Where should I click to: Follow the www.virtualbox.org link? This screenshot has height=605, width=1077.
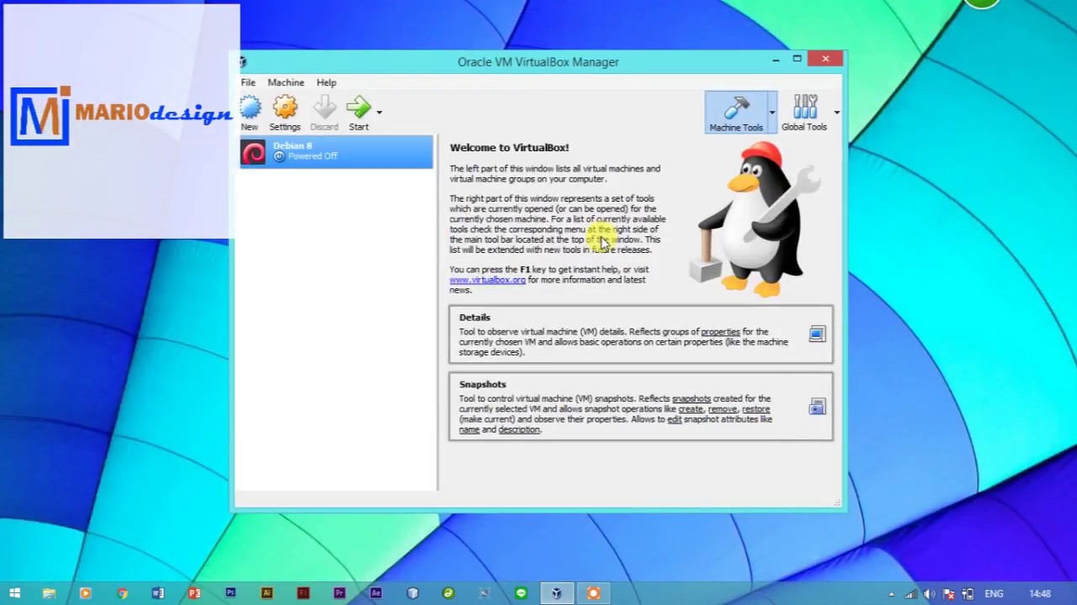[487, 280]
